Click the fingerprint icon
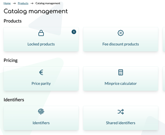The image size is (165, 135). (x=41, y=112)
